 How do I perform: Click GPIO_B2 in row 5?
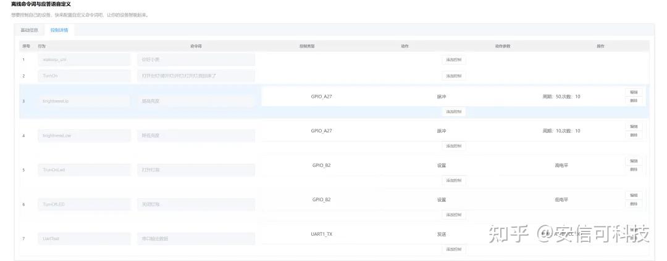click(x=321, y=165)
